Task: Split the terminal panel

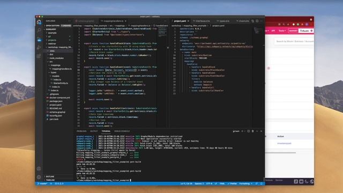Action: point(248,131)
